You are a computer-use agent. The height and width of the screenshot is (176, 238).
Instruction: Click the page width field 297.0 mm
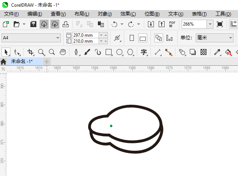(x=85, y=35)
